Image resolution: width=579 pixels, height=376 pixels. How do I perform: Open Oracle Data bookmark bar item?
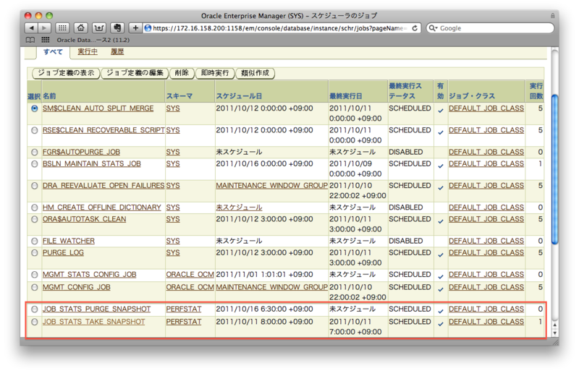(x=93, y=40)
